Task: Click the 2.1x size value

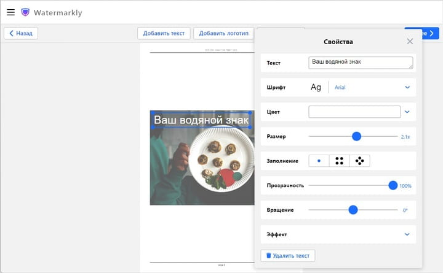Action: 405,137
